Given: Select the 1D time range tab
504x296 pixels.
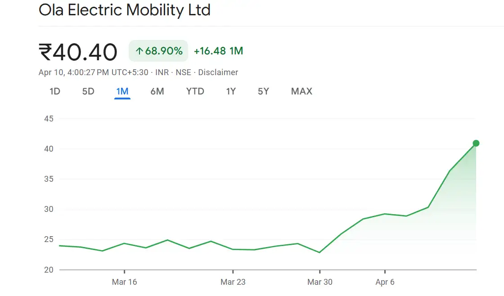Looking at the screenshot, I should (55, 91).
